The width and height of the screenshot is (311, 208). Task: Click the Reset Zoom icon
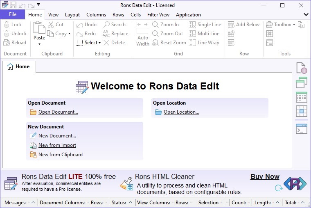click(x=155, y=43)
